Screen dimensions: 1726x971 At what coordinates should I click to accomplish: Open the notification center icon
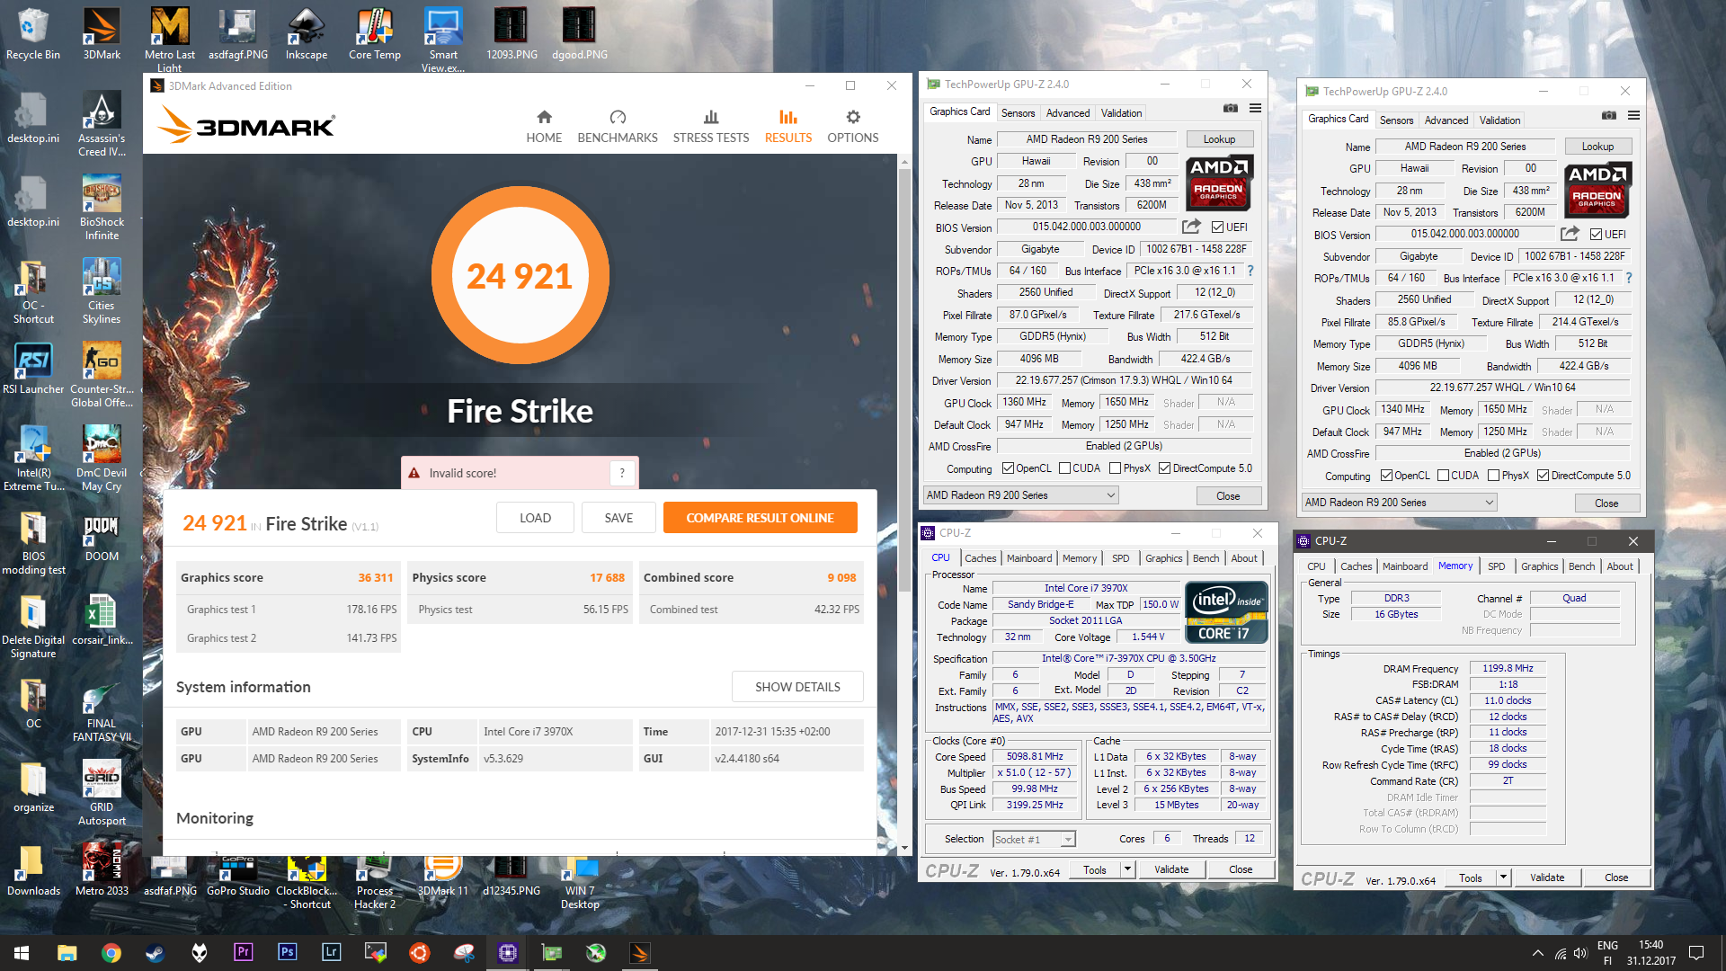tap(1696, 953)
